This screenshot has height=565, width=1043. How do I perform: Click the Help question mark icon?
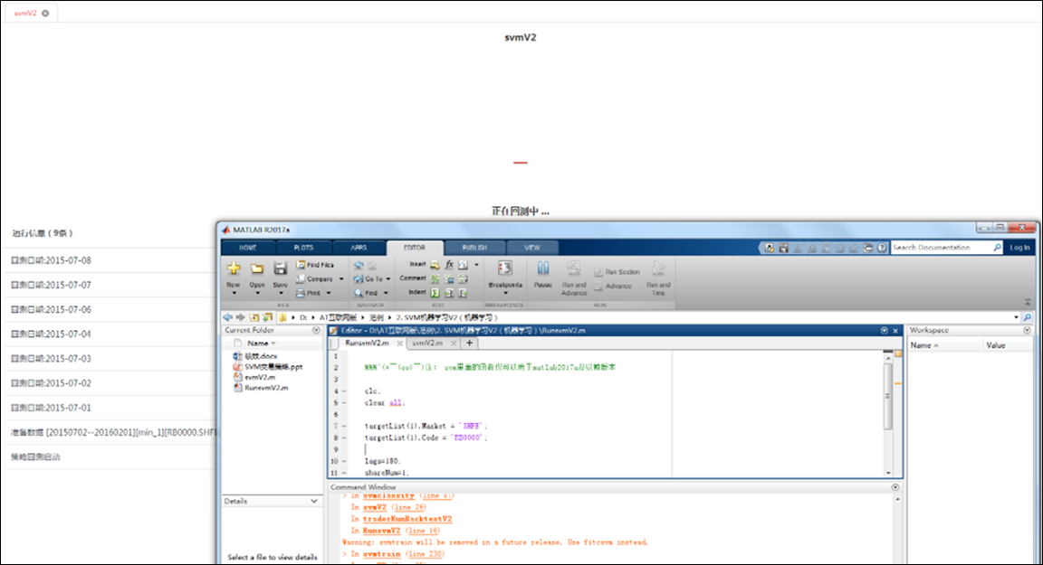click(x=882, y=248)
